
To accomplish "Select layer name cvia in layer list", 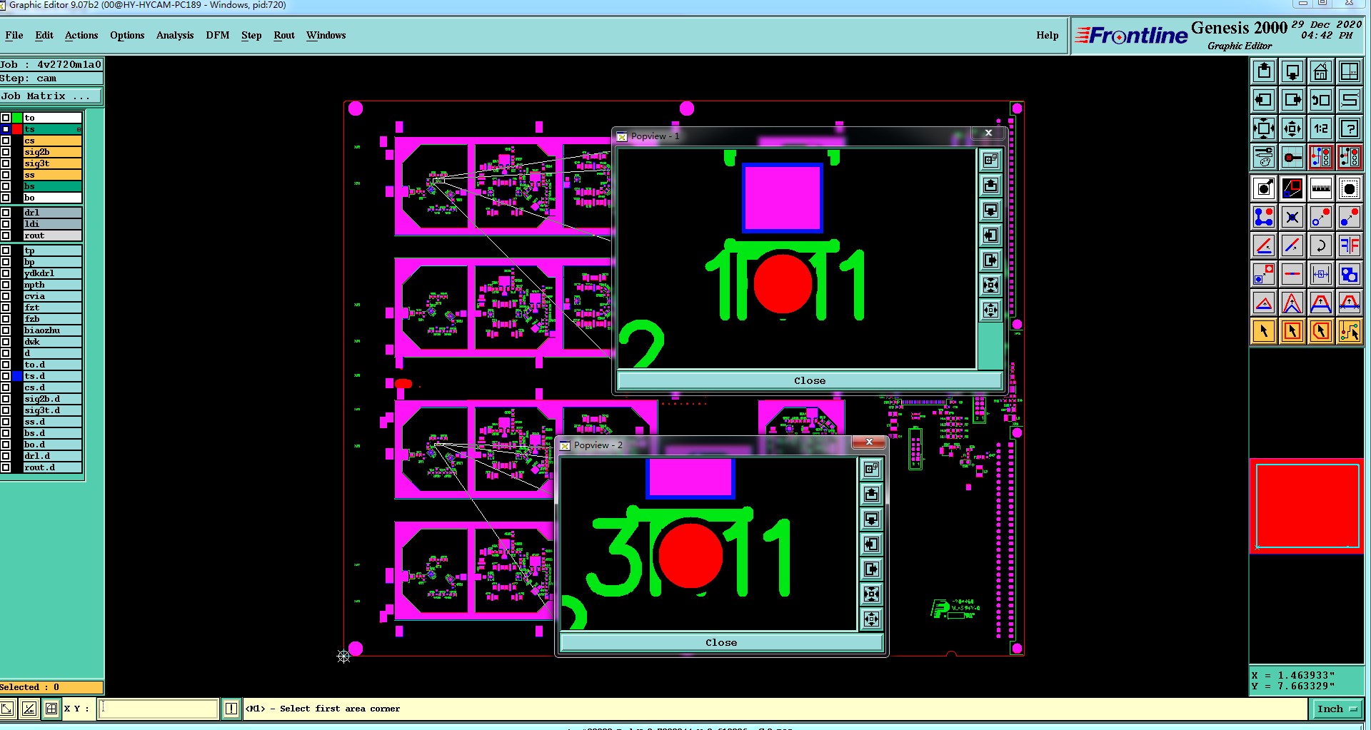I will coord(53,296).
